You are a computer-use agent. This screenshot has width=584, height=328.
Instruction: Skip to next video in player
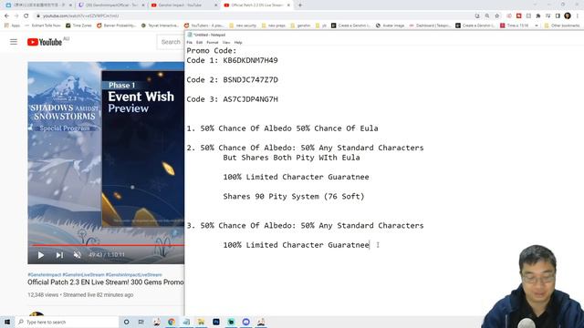59,255
